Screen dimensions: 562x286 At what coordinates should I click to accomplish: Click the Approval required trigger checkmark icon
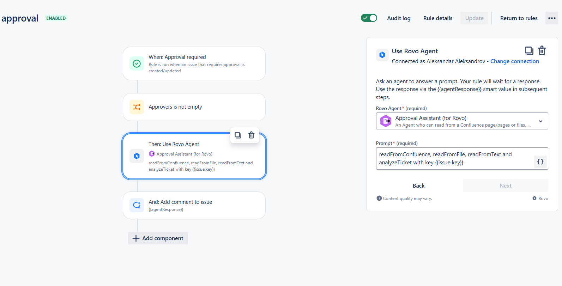(x=137, y=63)
